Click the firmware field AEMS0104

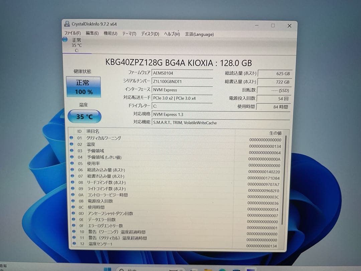[x=182, y=73]
